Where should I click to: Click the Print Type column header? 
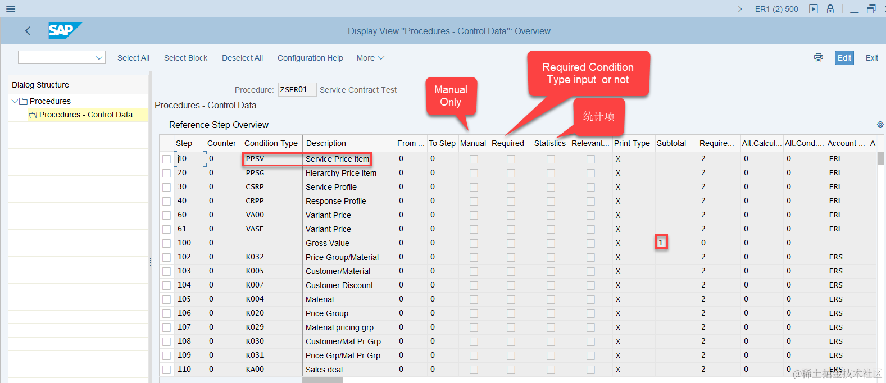633,143
